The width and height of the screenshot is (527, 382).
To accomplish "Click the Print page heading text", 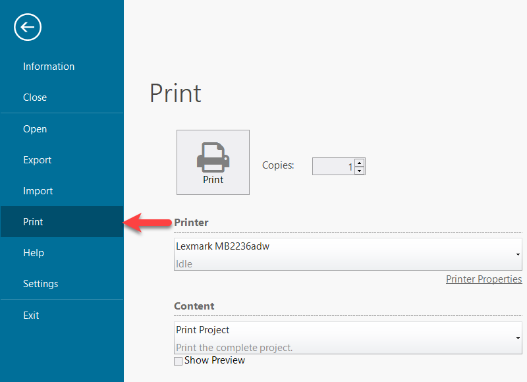I will pos(175,94).
